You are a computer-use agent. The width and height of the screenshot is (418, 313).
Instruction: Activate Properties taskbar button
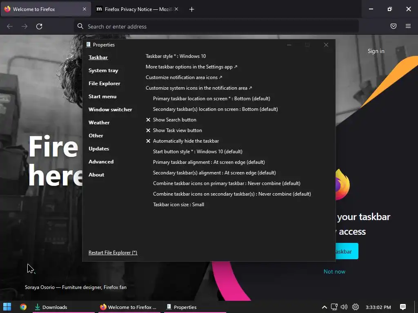(195, 307)
